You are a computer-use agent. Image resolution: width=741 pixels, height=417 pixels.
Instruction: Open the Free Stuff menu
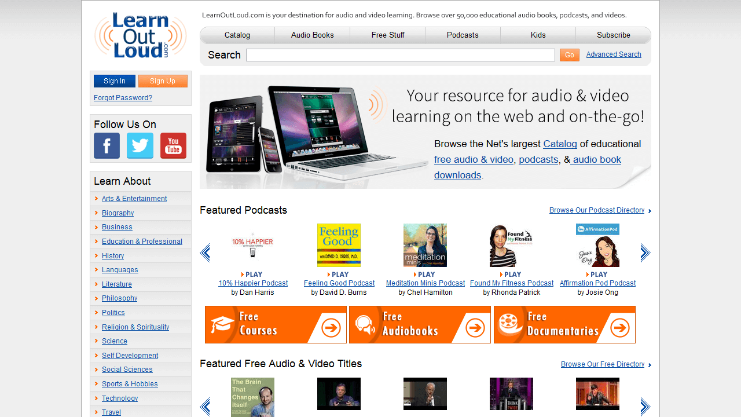[388, 35]
